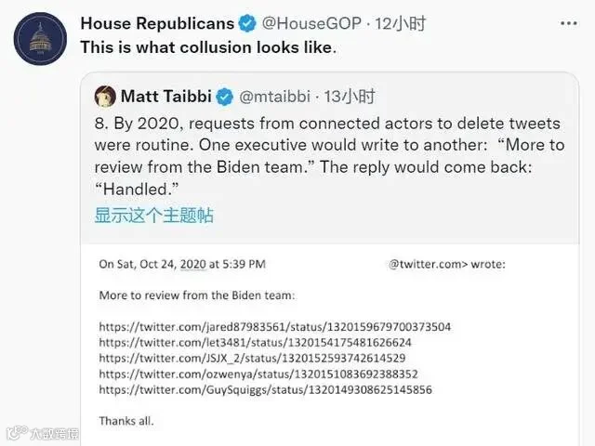Click Matt Taibbi's verified checkmark badge

click(x=225, y=97)
